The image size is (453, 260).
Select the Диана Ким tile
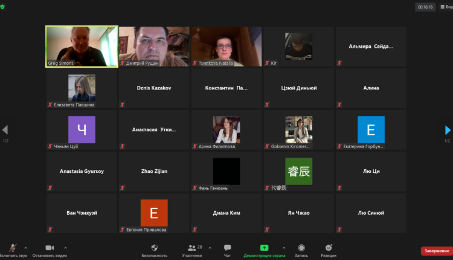[226, 213]
